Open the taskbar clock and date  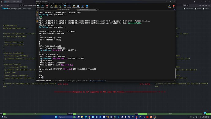[x=205, y=117]
